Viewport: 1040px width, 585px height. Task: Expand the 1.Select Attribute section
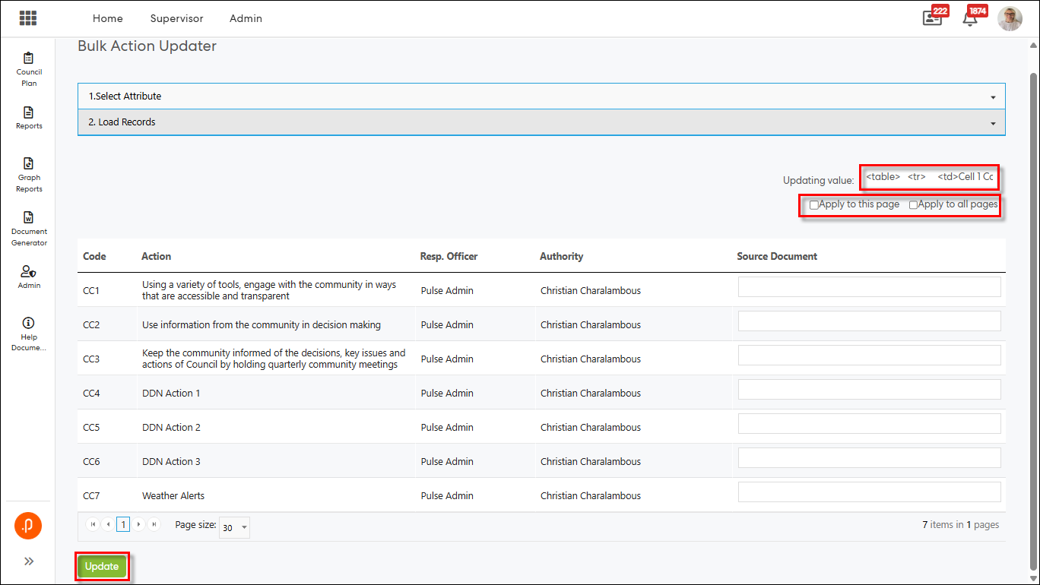tap(541, 96)
